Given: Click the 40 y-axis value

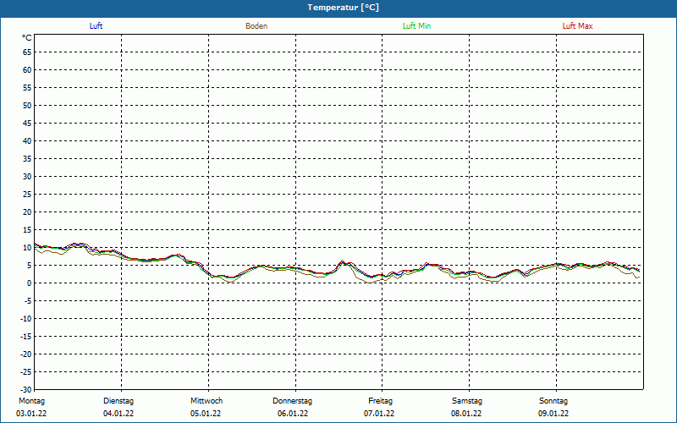Looking at the screenshot, I should (27, 140).
